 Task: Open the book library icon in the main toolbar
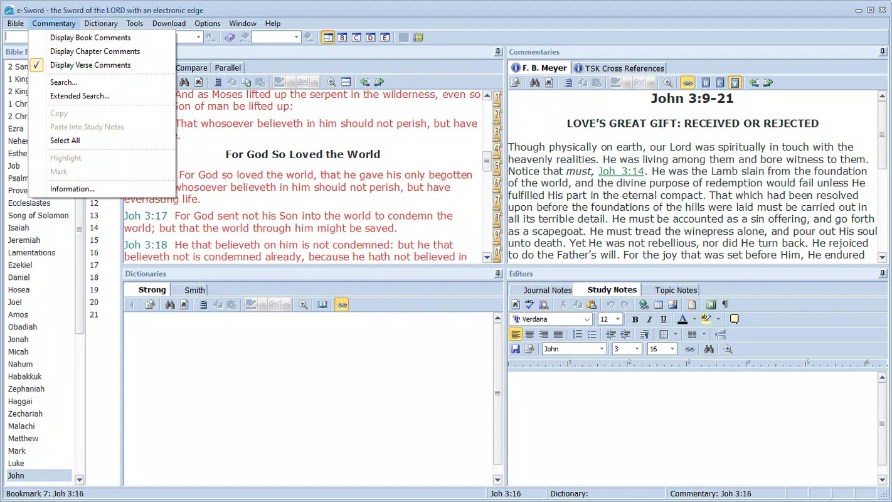(x=418, y=38)
